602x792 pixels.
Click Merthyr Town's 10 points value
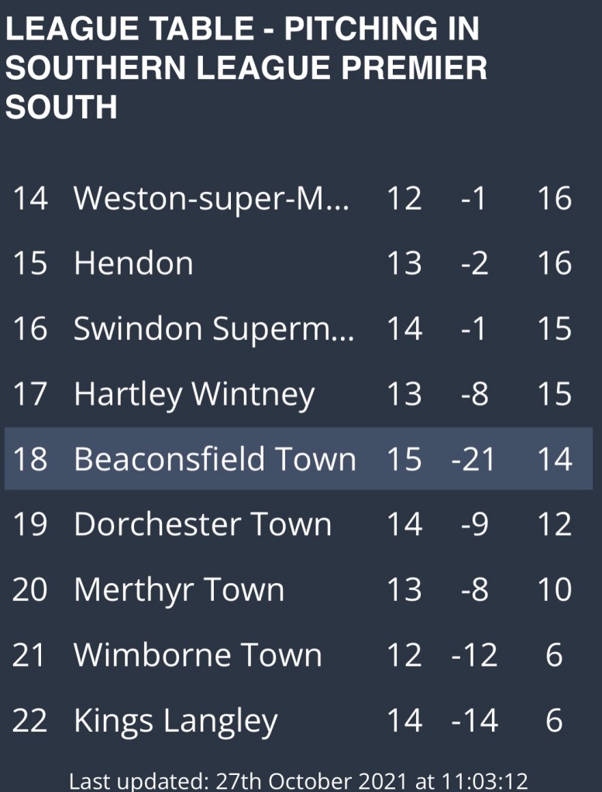click(554, 590)
